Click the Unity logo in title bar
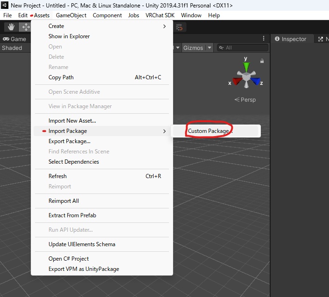The image size is (329, 297). click(4, 5)
